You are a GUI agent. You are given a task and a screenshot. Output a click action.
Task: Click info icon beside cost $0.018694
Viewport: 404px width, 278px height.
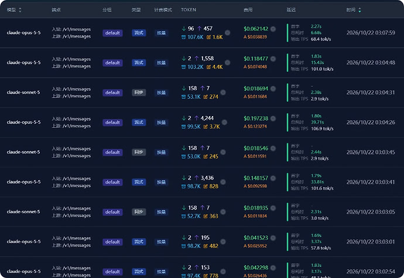(x=273, y=89)
